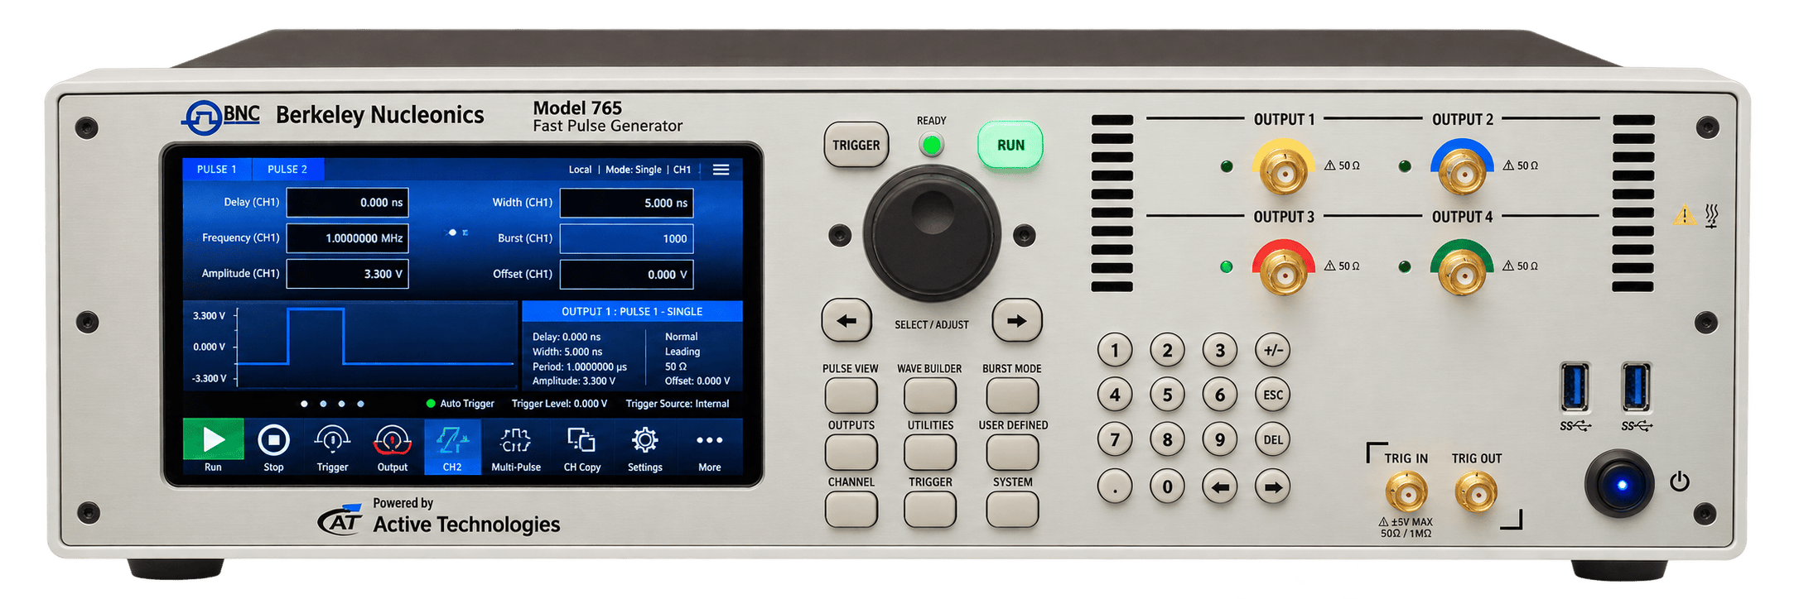
Task: Push the CHANNEL panel button
Action: [851, 510]
